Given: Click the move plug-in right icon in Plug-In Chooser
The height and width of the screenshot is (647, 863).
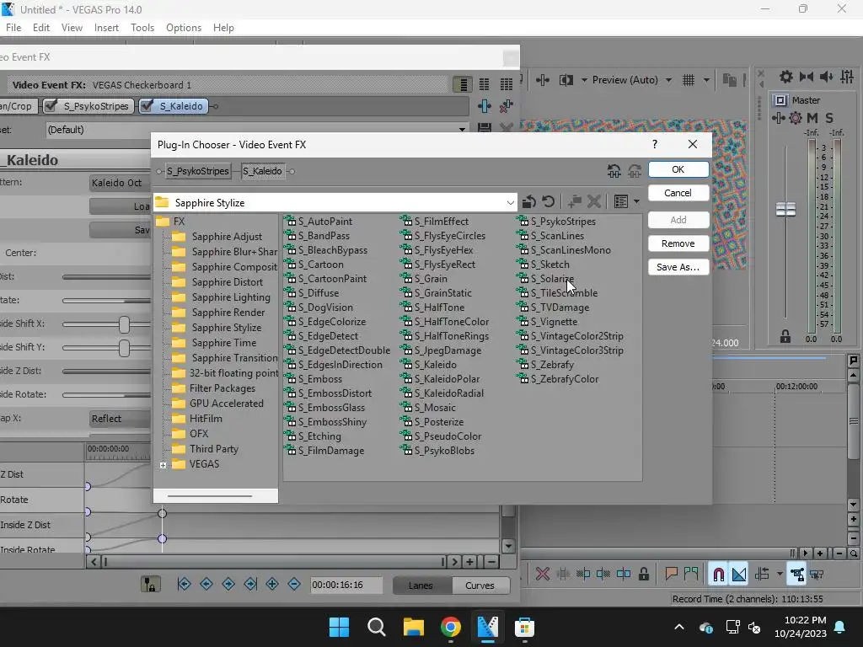Looking at the screenshot, I should [x=635, y=171].
